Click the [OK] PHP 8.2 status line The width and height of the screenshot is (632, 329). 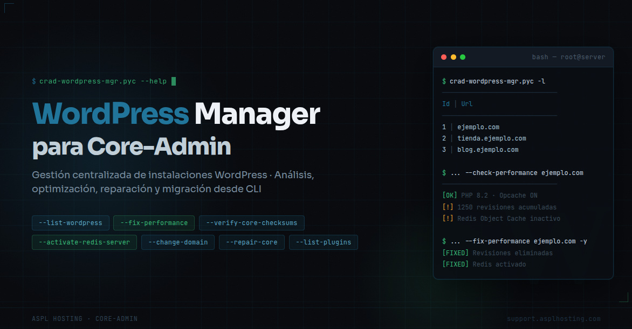(x=489, y=195)
